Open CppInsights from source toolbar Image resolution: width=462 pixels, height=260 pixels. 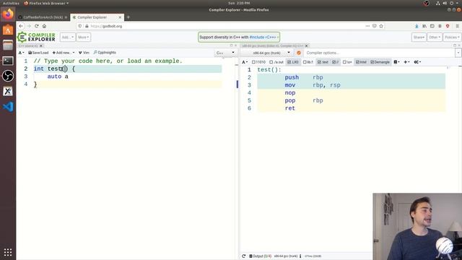tap(105, 53)
